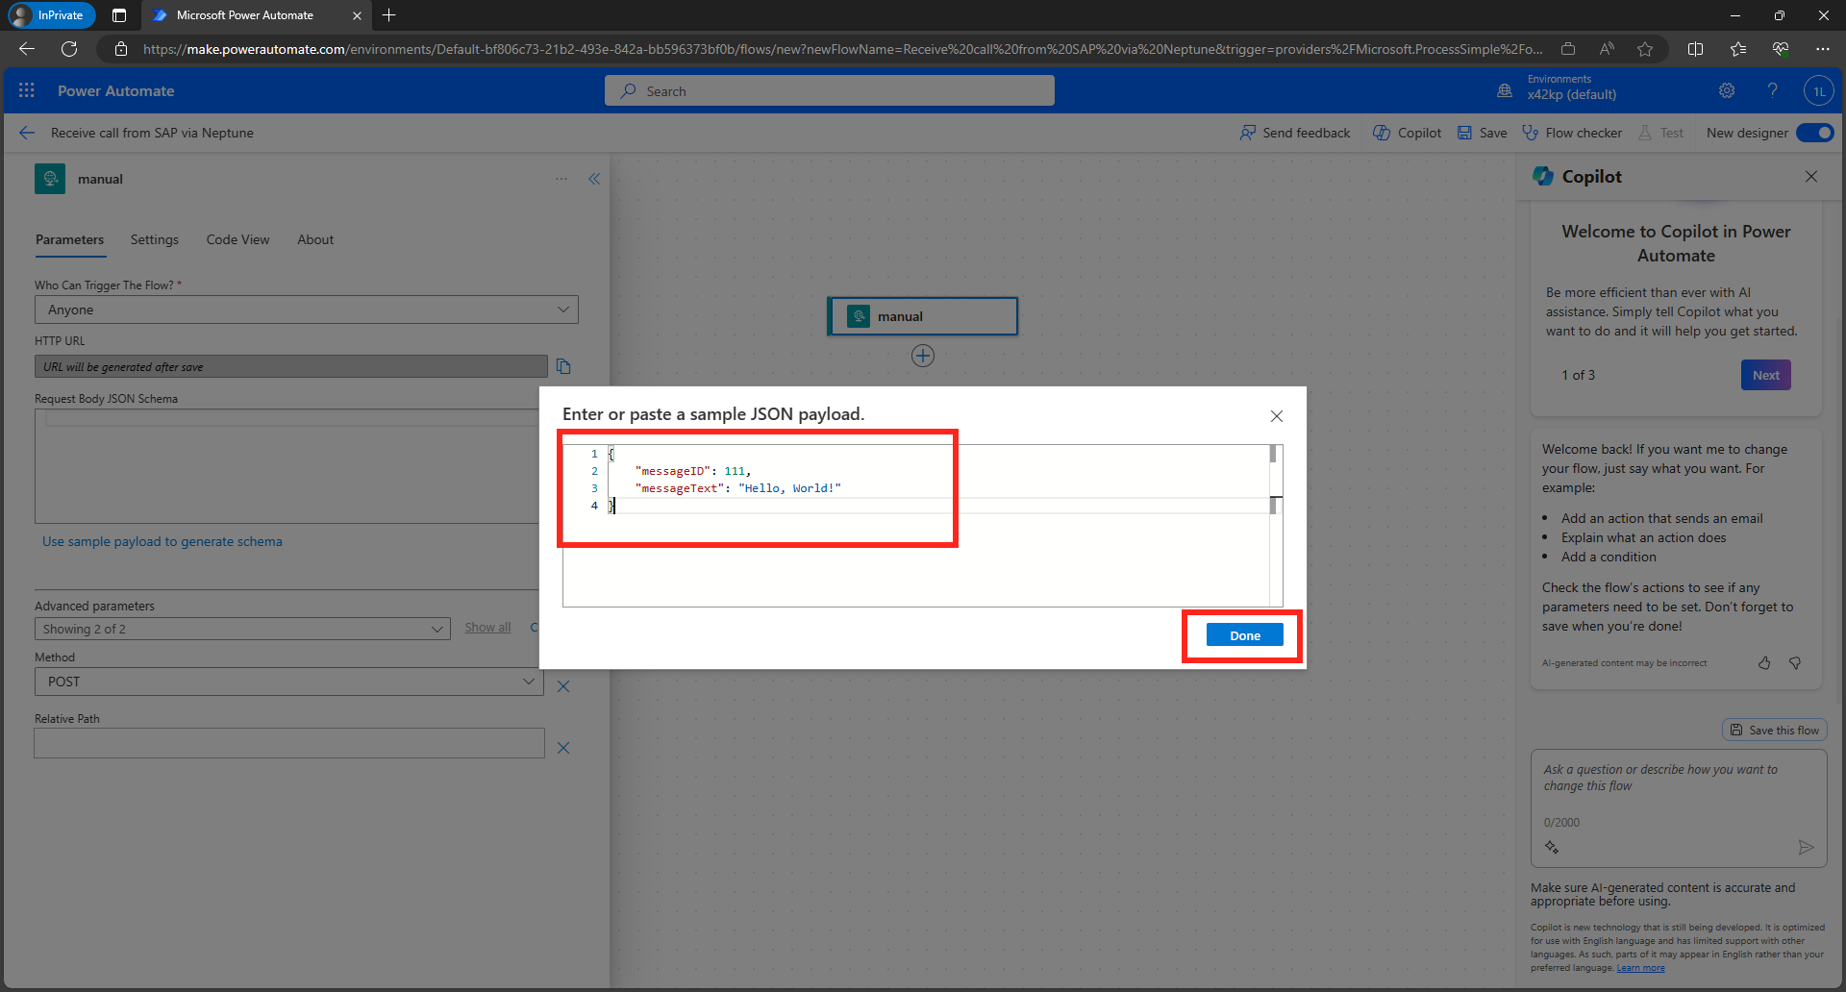Image resolution: width=1846 pixels, height=992 pixels.
Task: Open Flow checker
Action: 1572,133
